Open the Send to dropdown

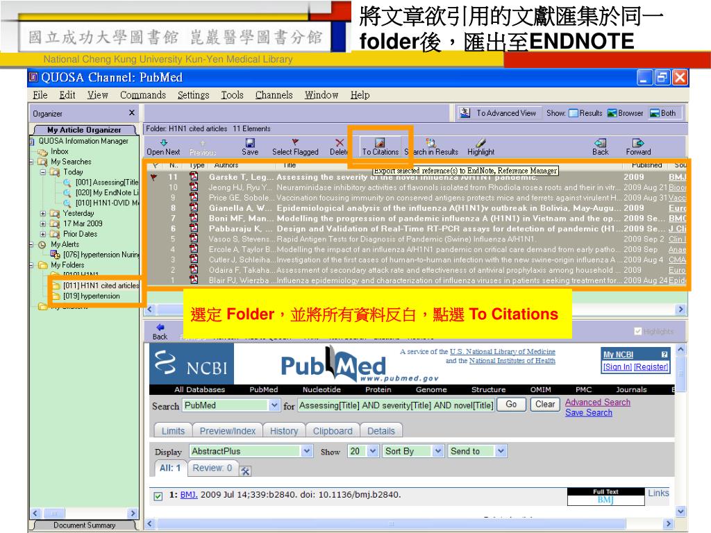[x=500, y=451]
